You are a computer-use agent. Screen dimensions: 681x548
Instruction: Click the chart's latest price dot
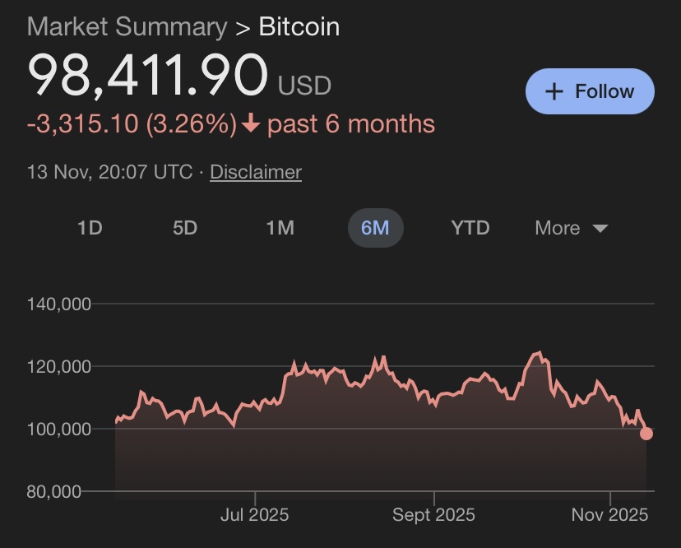(646, 434)
